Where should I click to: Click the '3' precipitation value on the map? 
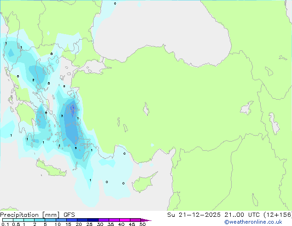[x=62, y=116]
